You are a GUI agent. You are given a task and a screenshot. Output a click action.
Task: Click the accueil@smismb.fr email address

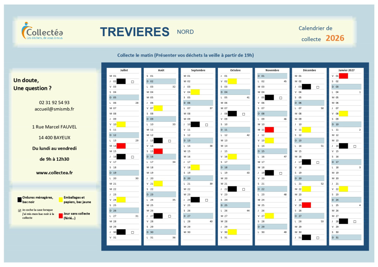pos(54,109)
